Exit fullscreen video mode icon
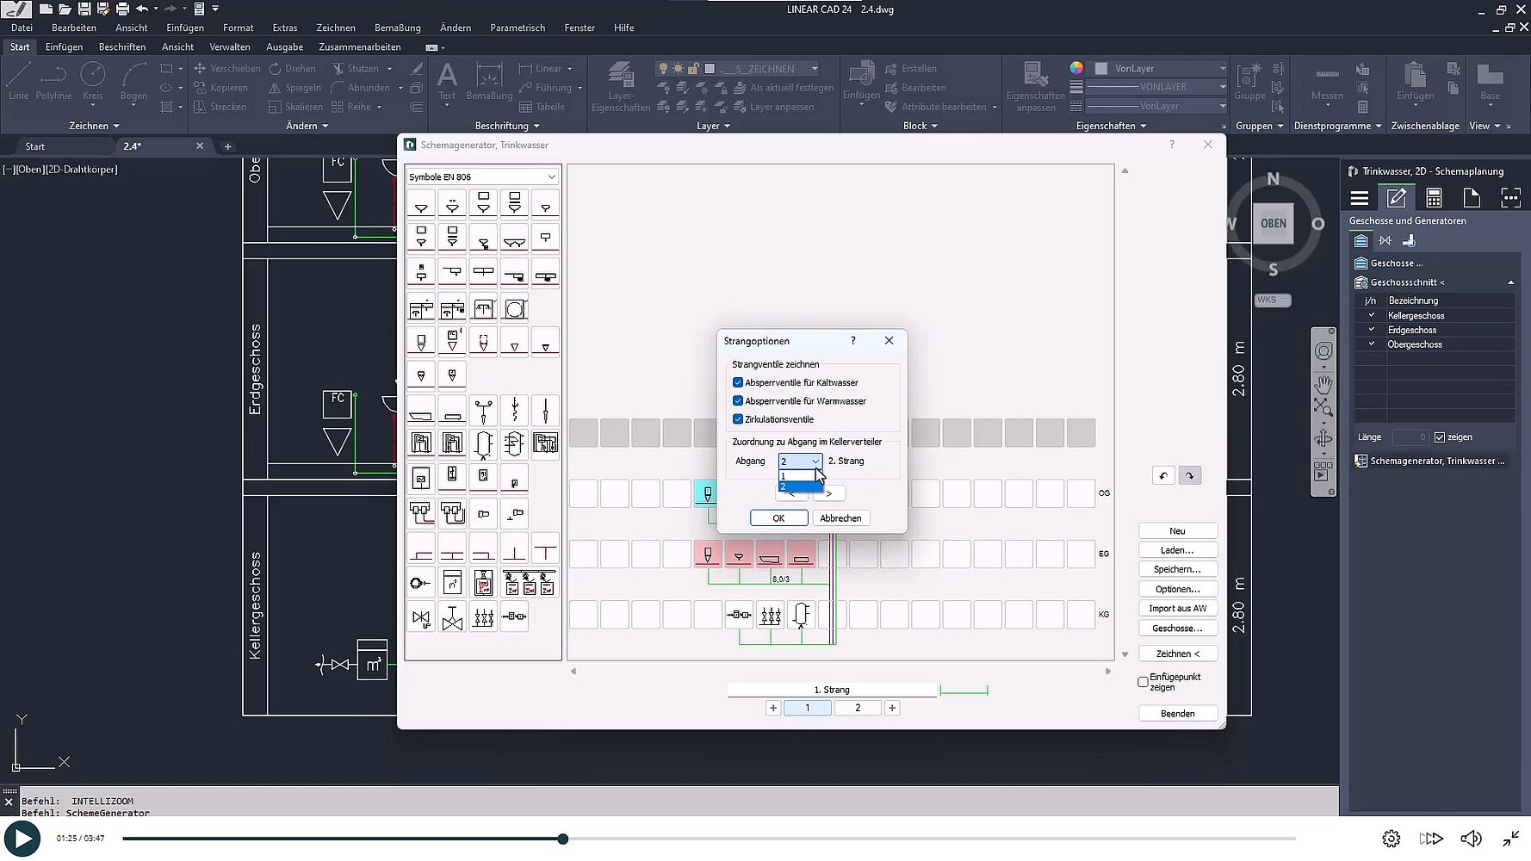 coord(1511,839)
